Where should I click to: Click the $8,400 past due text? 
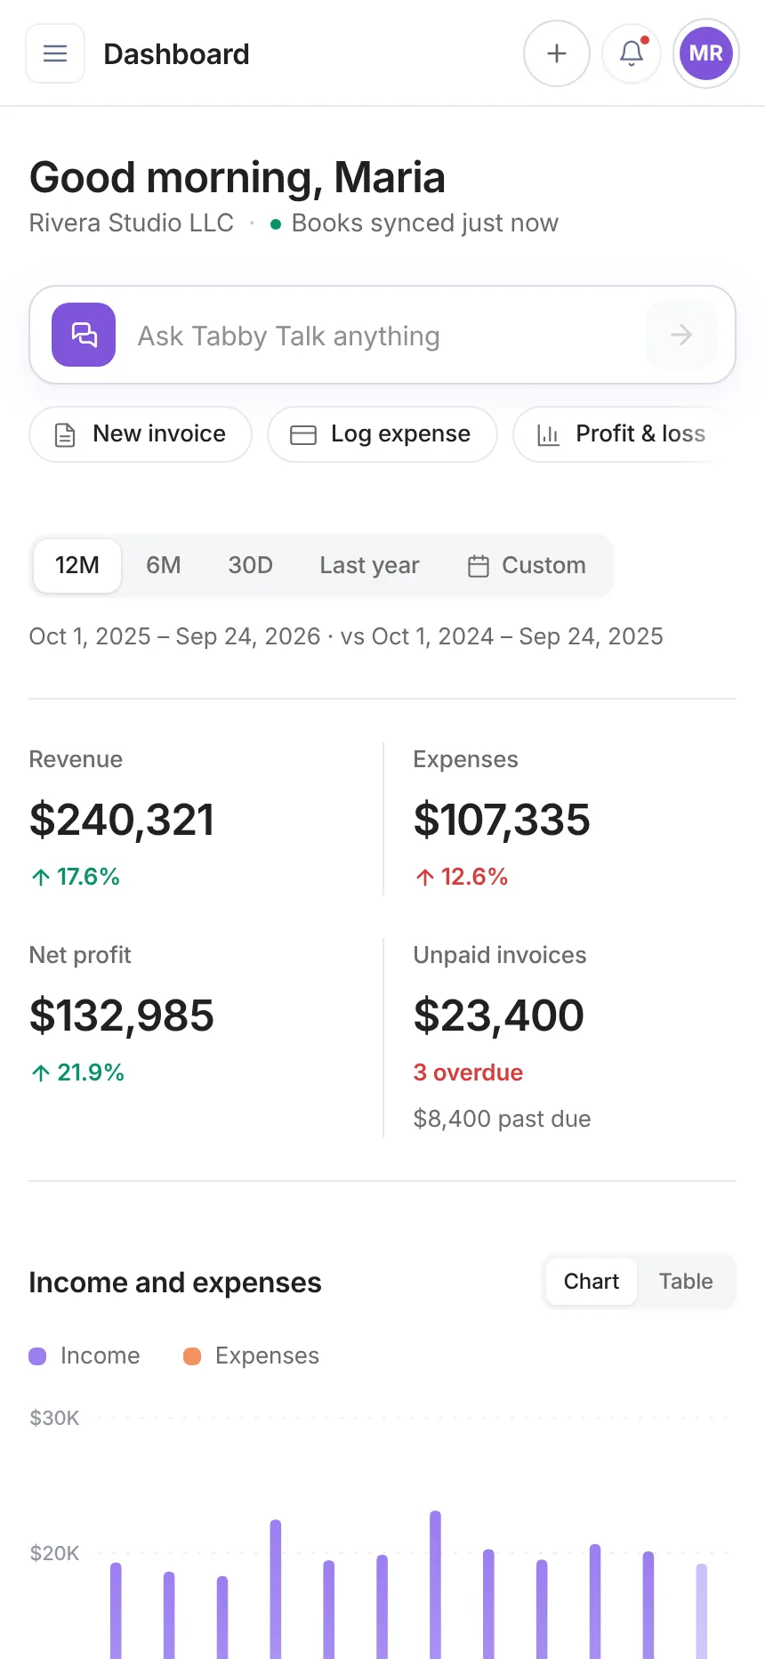pos(502,1119)
